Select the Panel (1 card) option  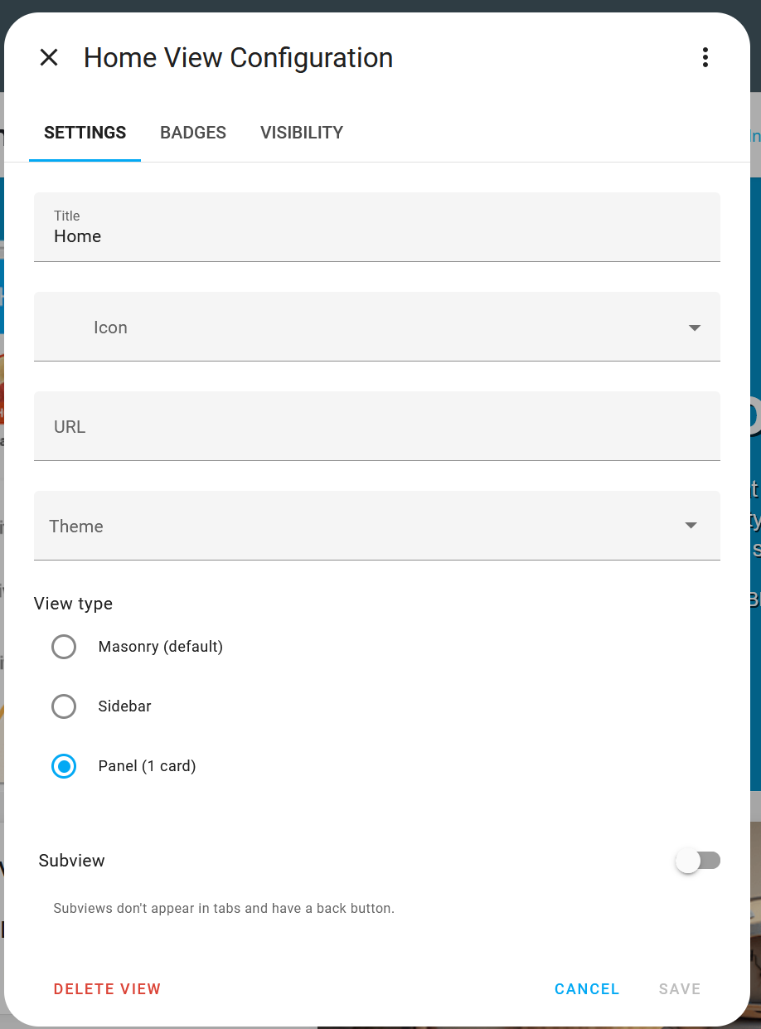[x=64, y=766]
